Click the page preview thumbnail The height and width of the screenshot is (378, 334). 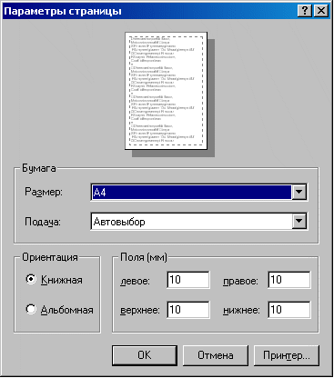click(167, 91)
